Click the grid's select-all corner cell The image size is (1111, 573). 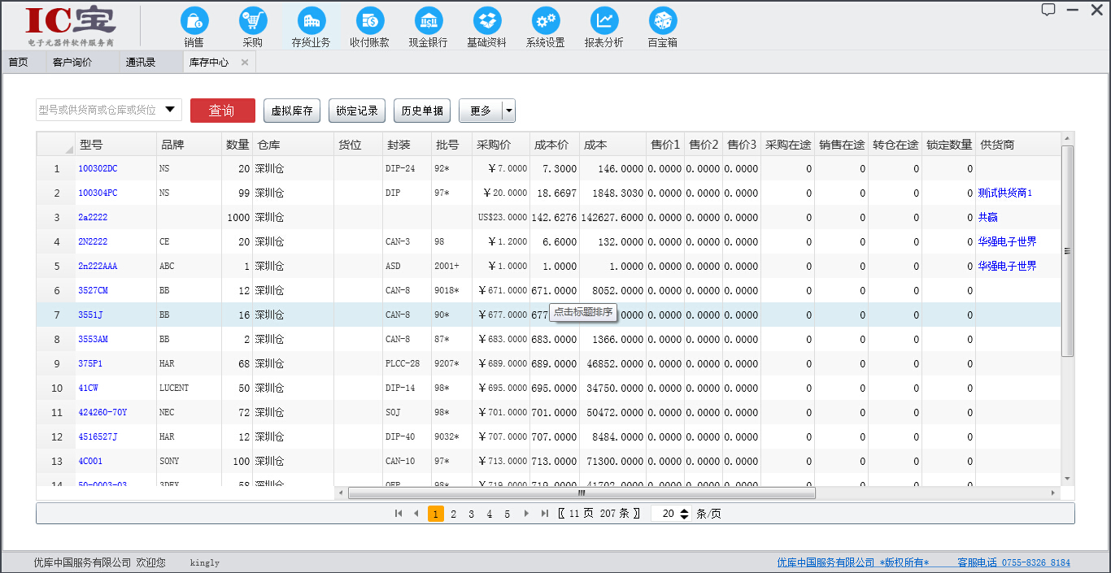click(56, 145)
